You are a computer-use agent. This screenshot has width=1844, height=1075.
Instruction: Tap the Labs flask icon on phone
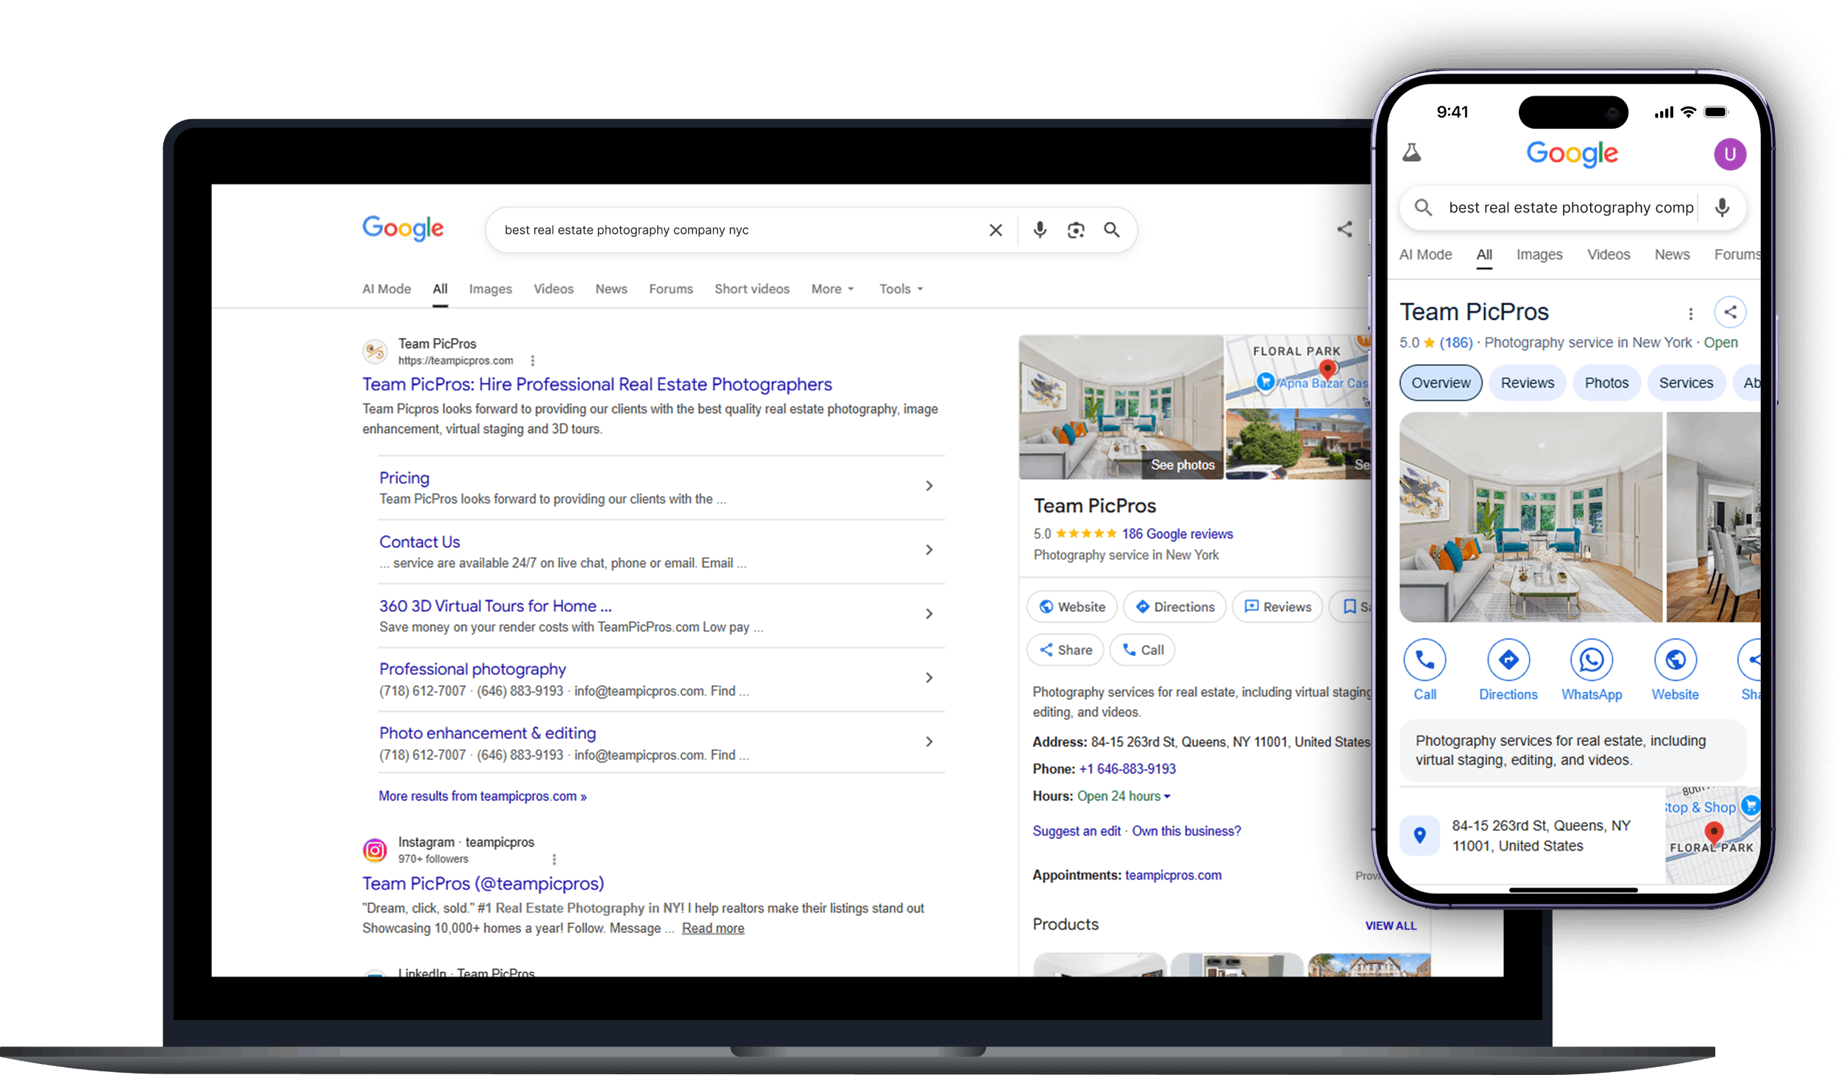1411,153
